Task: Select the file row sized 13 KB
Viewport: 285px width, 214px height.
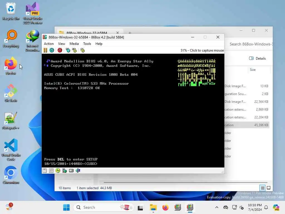Action: coord(247,86)
